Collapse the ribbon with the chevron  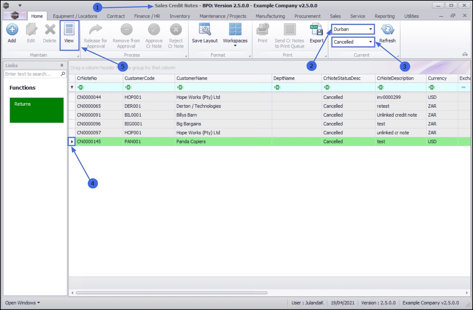[465, 54]
